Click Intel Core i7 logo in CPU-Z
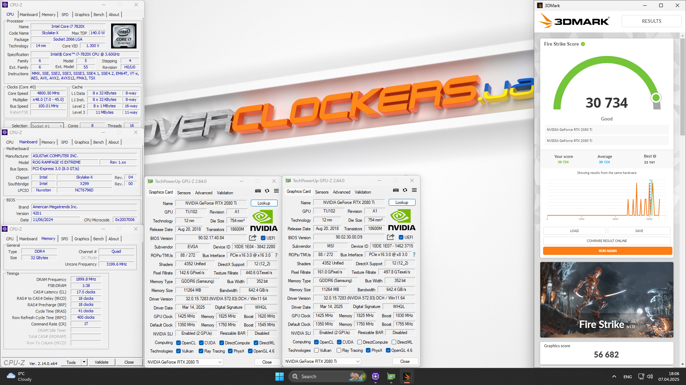The image size is (686, 385). point(124,36)
